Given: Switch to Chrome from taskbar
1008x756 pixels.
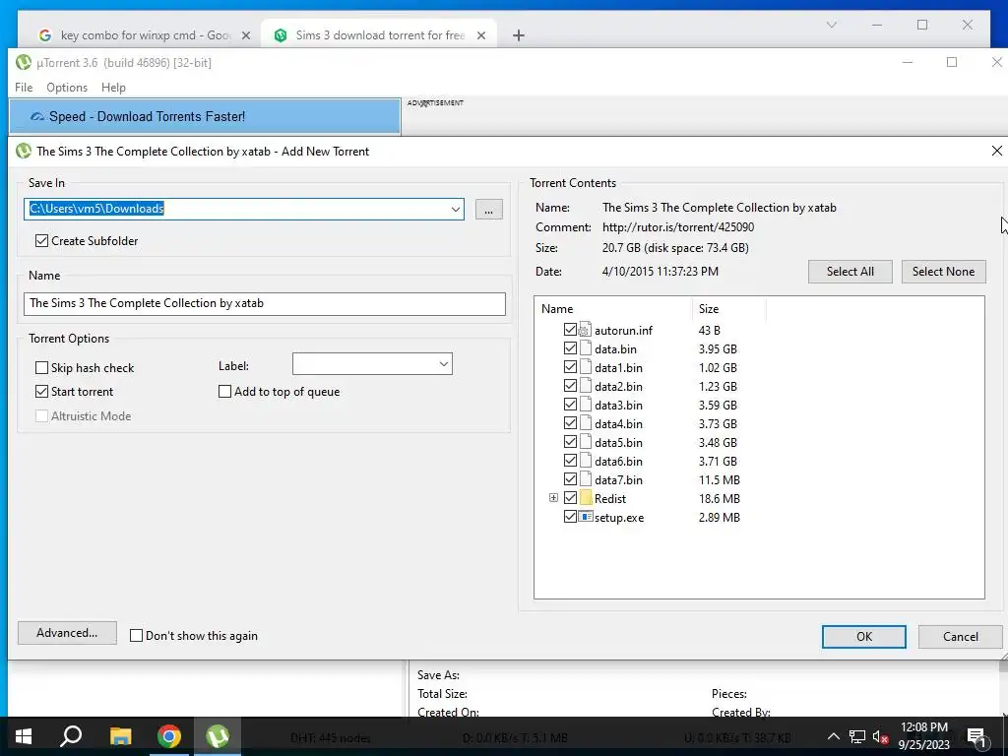Looking at the screenshot, I should point(169,736).
